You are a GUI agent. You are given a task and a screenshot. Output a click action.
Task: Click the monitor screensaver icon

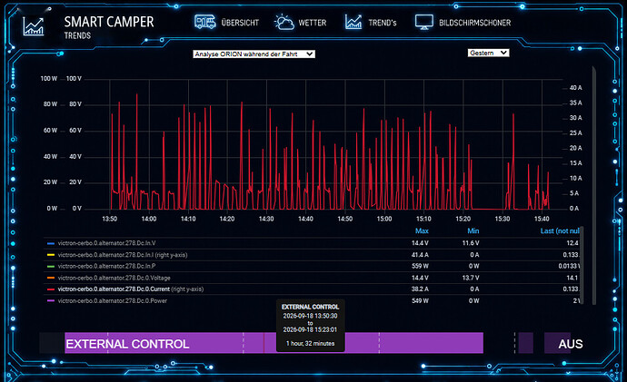point(424,23)
